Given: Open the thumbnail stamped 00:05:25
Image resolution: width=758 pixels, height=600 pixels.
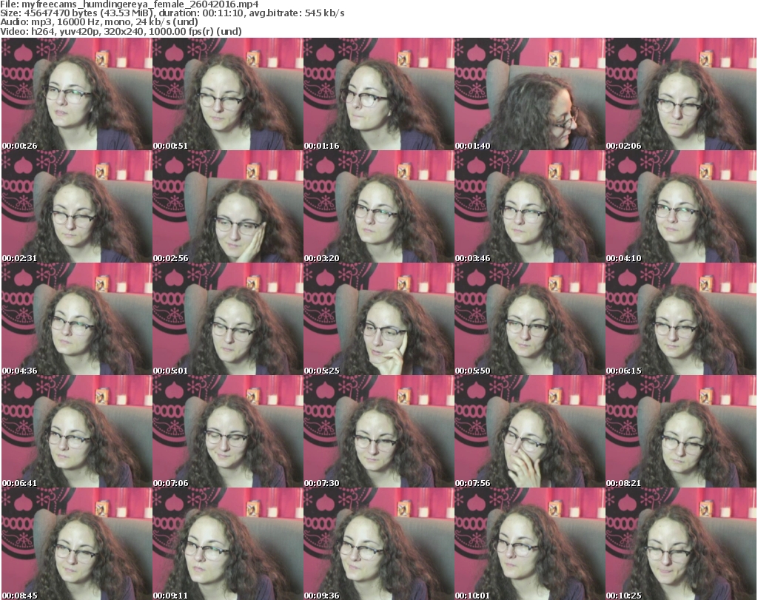Looking at the screenshot, I should [378, 320].
